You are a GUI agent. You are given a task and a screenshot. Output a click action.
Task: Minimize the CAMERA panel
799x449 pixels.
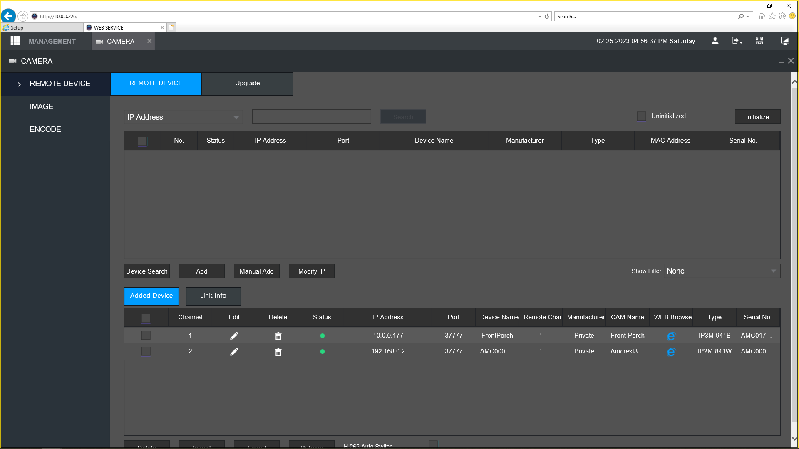[x=781, y=62]
